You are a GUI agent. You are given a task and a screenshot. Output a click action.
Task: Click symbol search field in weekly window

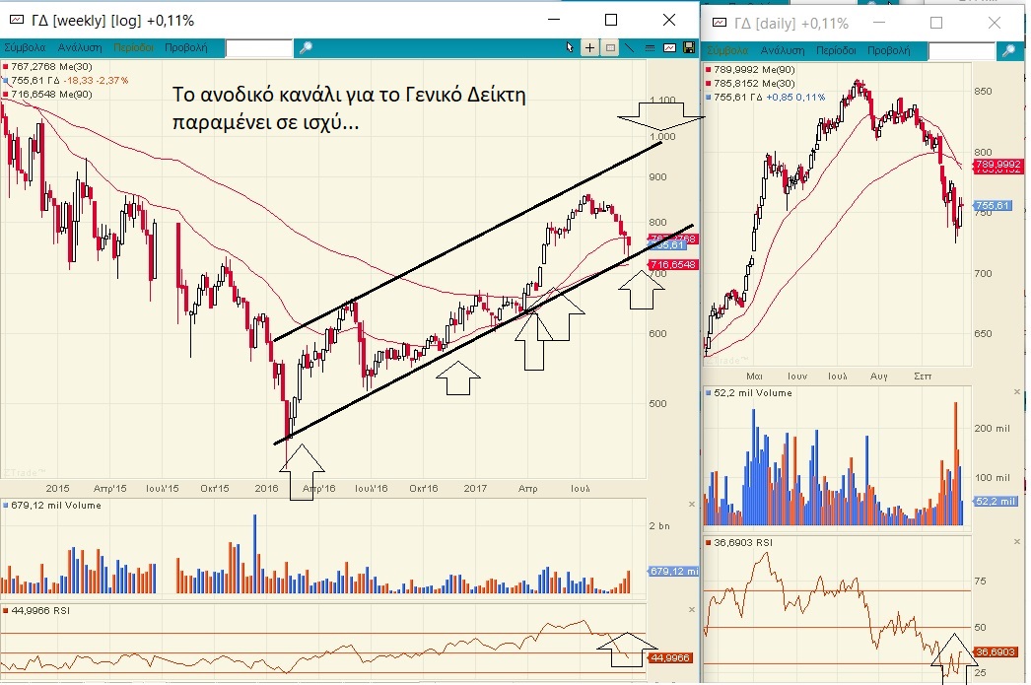tap(258, 47)
